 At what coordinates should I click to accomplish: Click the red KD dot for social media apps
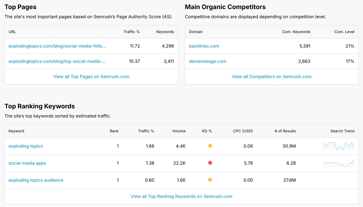click(210, 163)
